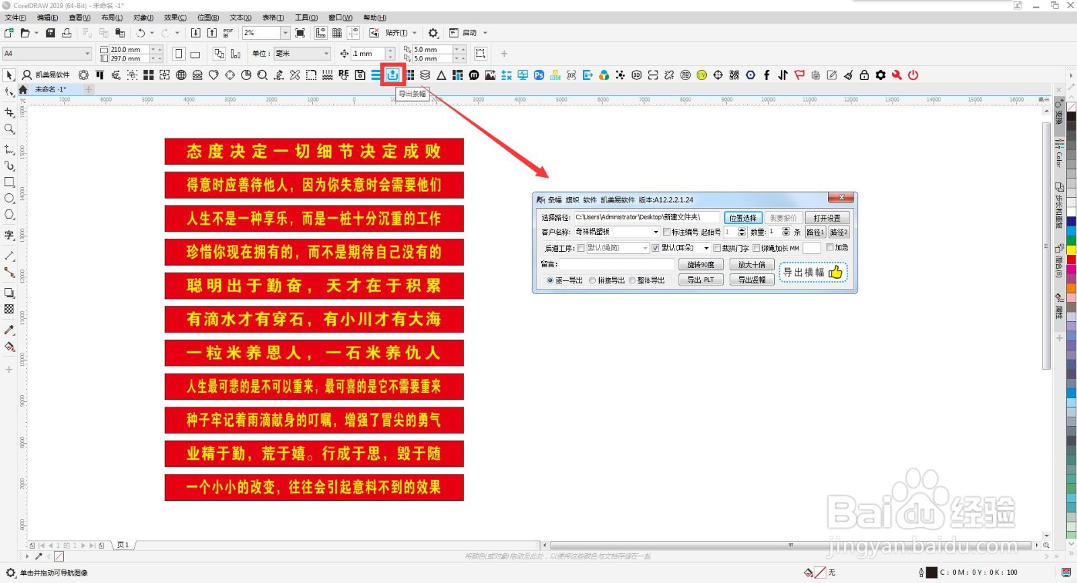Expand the 启动 launch dropdown
The width and height of the screenshot is (1077, 583).
(x=485, y=33)
